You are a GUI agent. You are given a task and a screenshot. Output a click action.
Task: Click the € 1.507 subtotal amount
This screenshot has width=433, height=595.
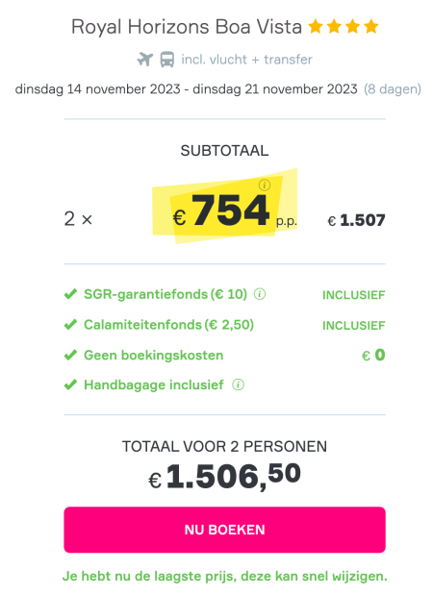357,220
